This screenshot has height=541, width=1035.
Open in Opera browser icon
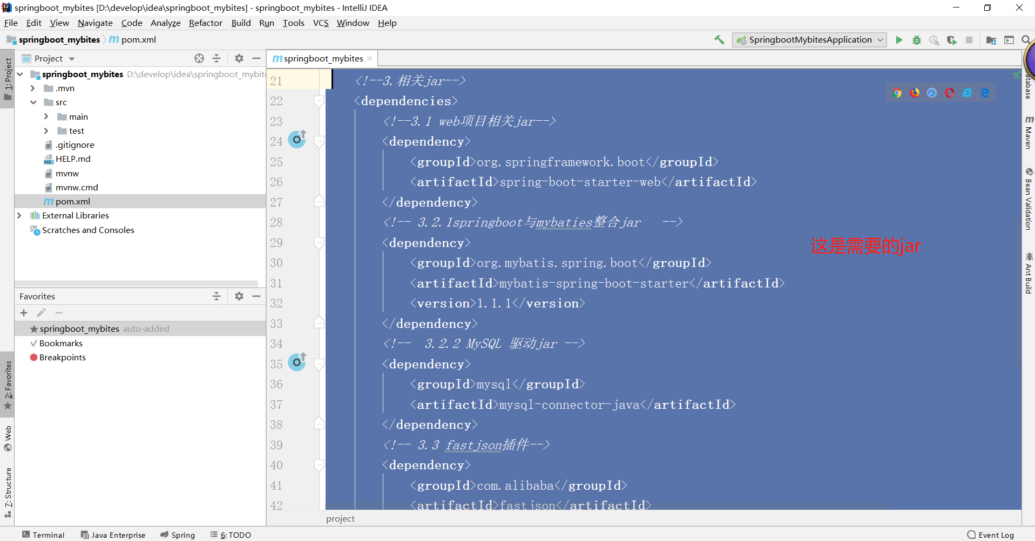pyautogui.click(x=950, y=93)
